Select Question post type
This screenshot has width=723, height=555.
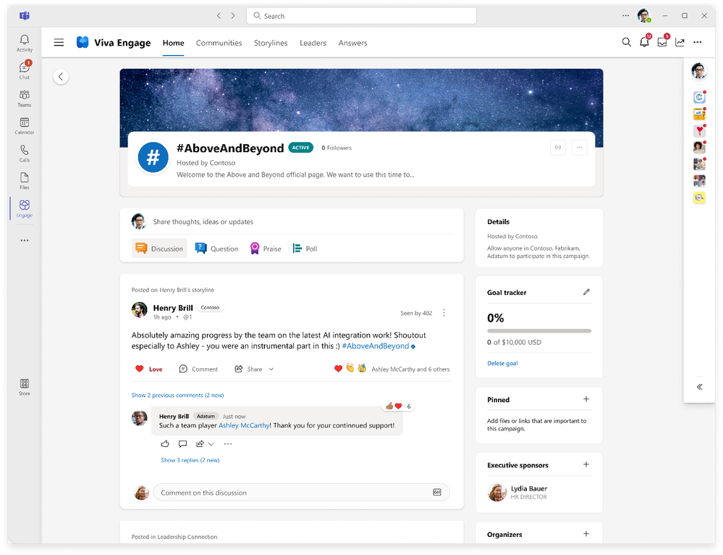pos(216,249)
